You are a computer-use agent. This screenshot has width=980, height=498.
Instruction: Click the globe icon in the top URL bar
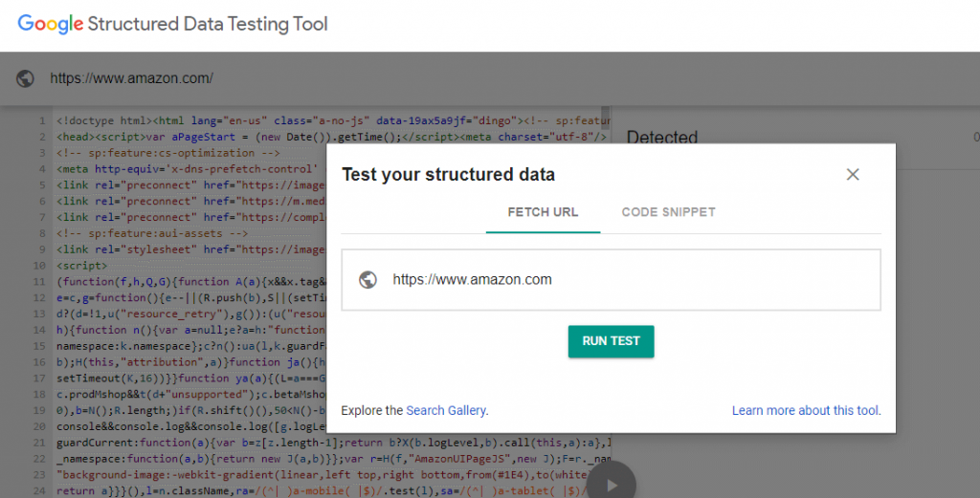(25, 78)
